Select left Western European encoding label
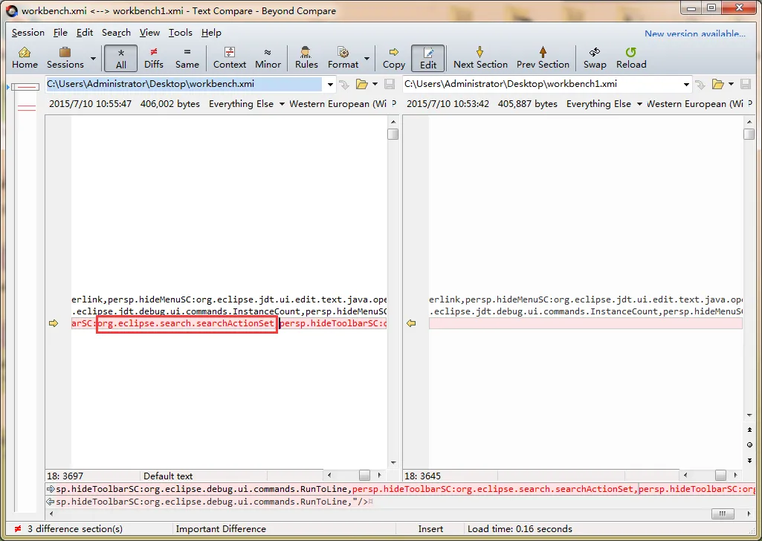Viewport: 762px width, 541px height. [x=338, y=104]
